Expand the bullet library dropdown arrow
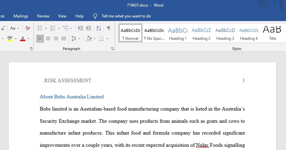Image resolution: width=286 pixels, height=150 pixels. coord(46,28)
